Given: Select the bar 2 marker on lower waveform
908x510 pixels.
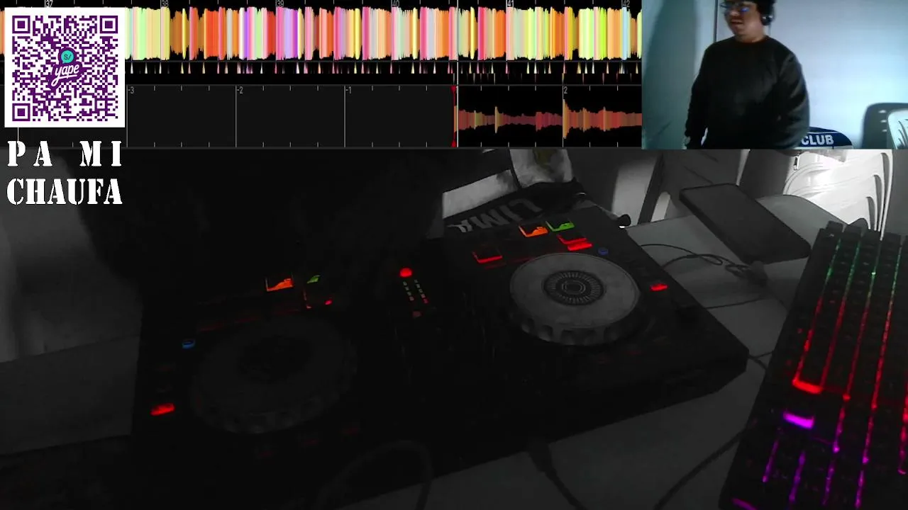Looking at the screenshot, I should tap(565, 91).
